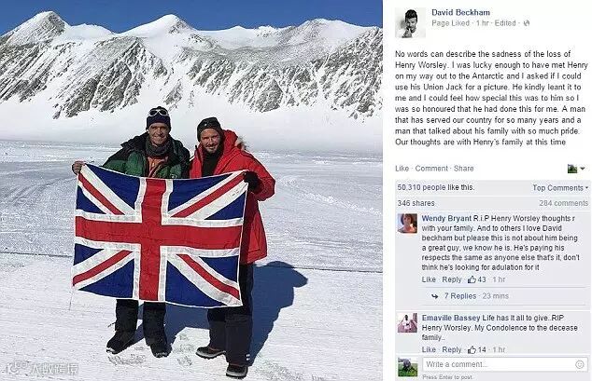
Task: Open David Beckham's profile picture
Action: tap(411, 22)
